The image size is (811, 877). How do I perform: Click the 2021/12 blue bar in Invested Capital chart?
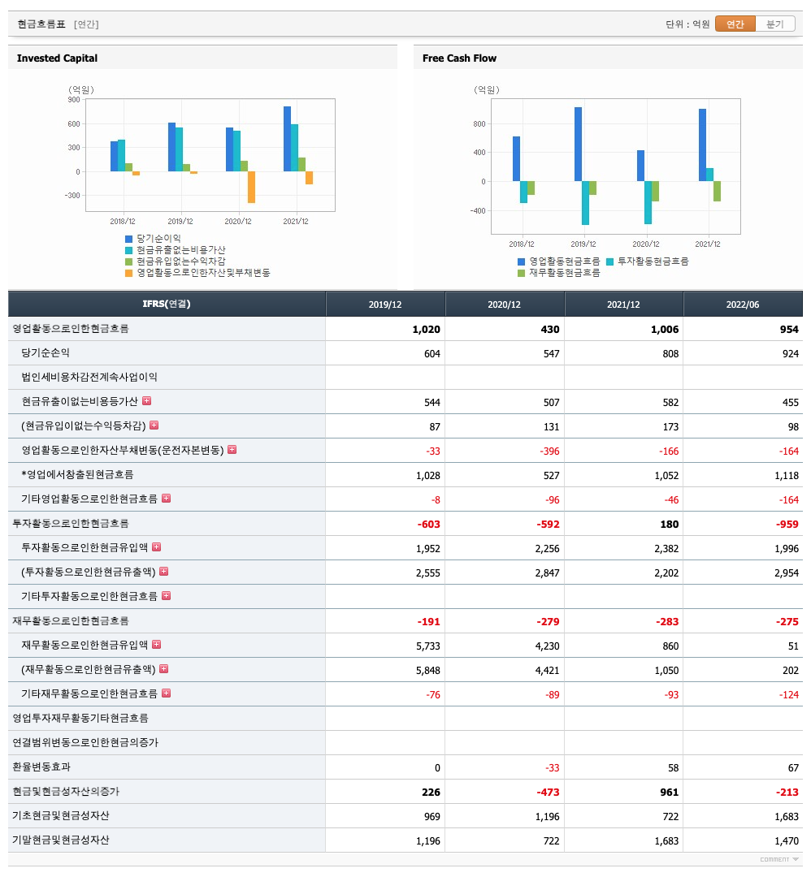(x=287, y=139)
